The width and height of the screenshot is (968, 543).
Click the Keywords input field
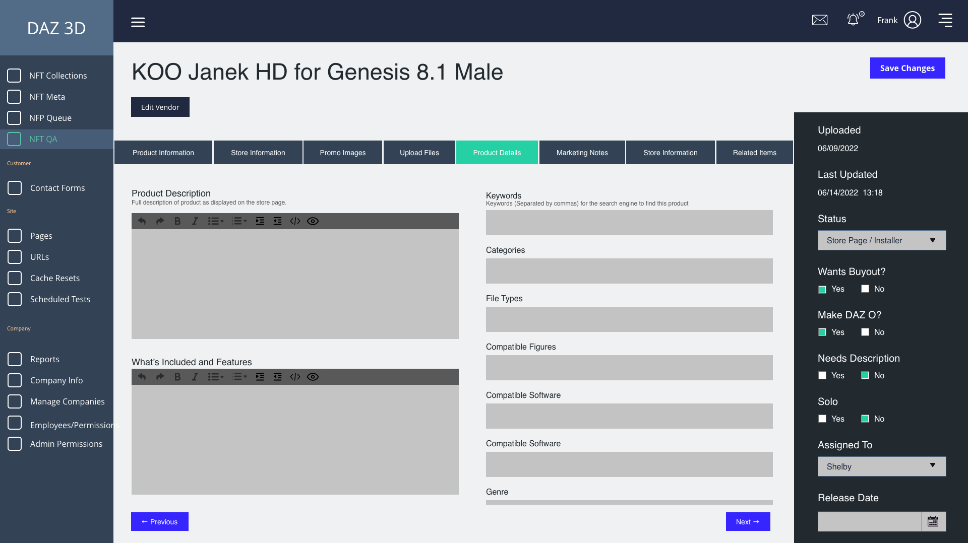(x=629, y=223)
